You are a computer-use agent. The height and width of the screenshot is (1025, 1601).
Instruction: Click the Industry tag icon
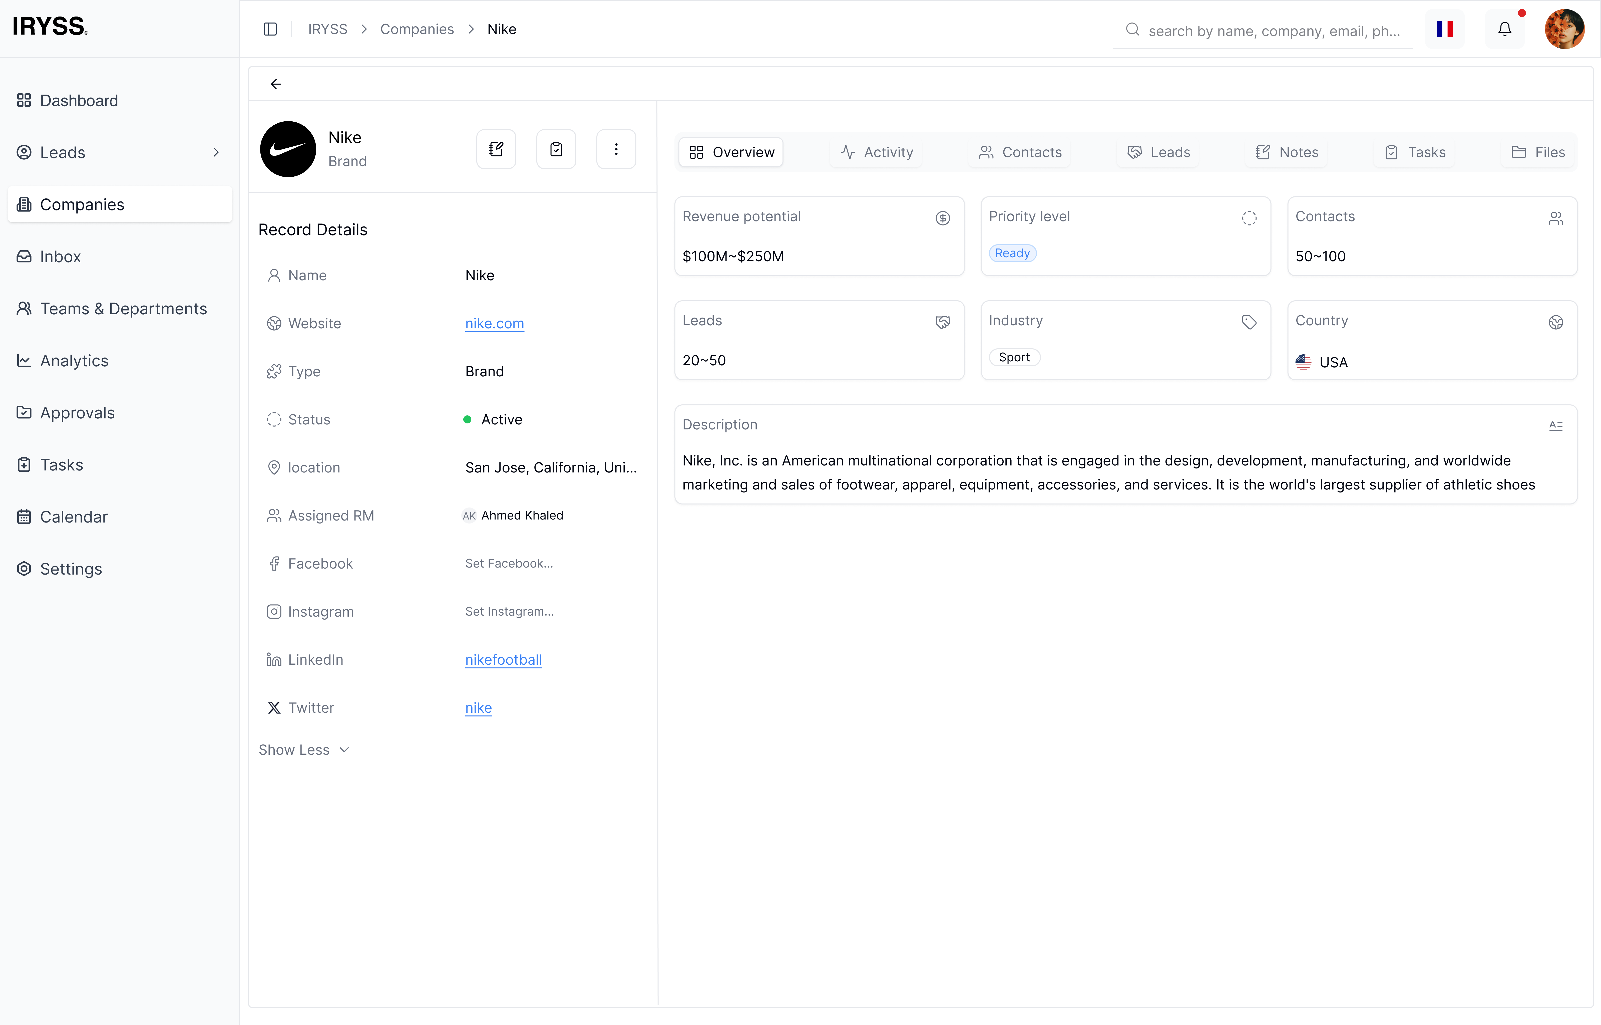tap(1249, 322)
